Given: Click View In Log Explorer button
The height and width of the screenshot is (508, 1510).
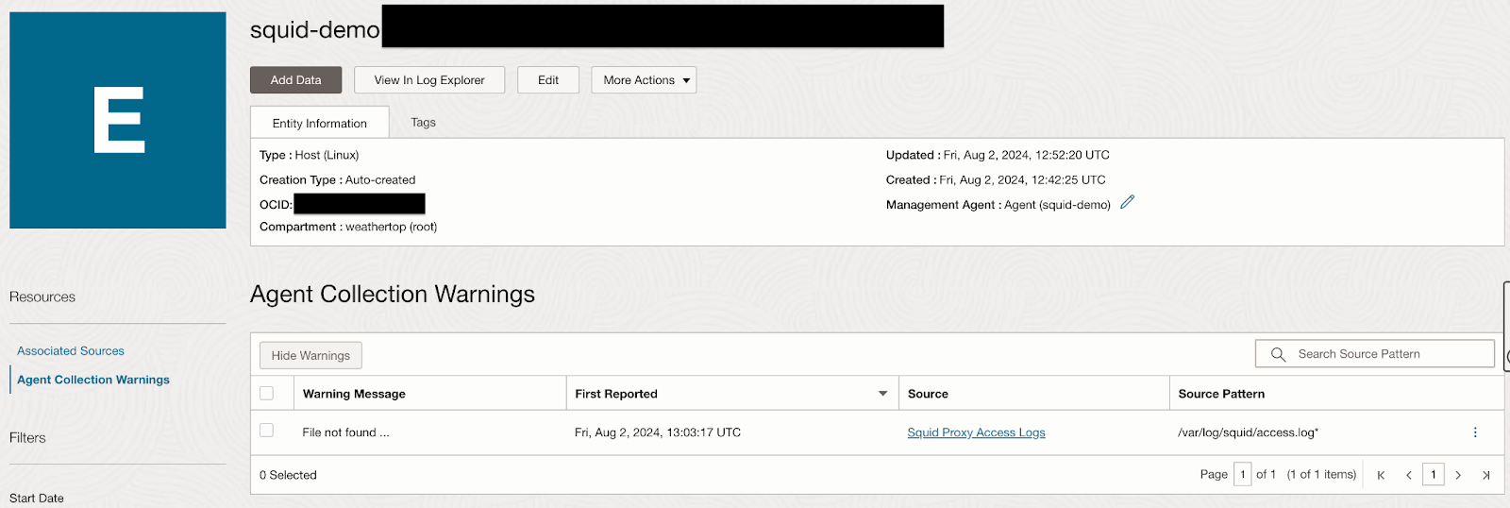Looking at the screenshot, I should click(429, 80).
